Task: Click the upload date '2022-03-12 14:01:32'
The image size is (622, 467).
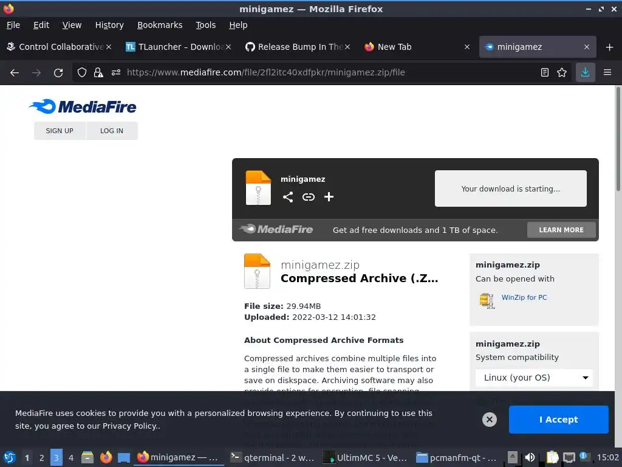Action: pos(334,317)
